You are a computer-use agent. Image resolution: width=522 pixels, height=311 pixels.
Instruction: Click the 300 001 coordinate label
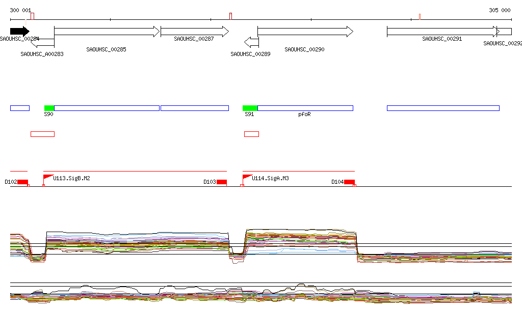(20, 10)
